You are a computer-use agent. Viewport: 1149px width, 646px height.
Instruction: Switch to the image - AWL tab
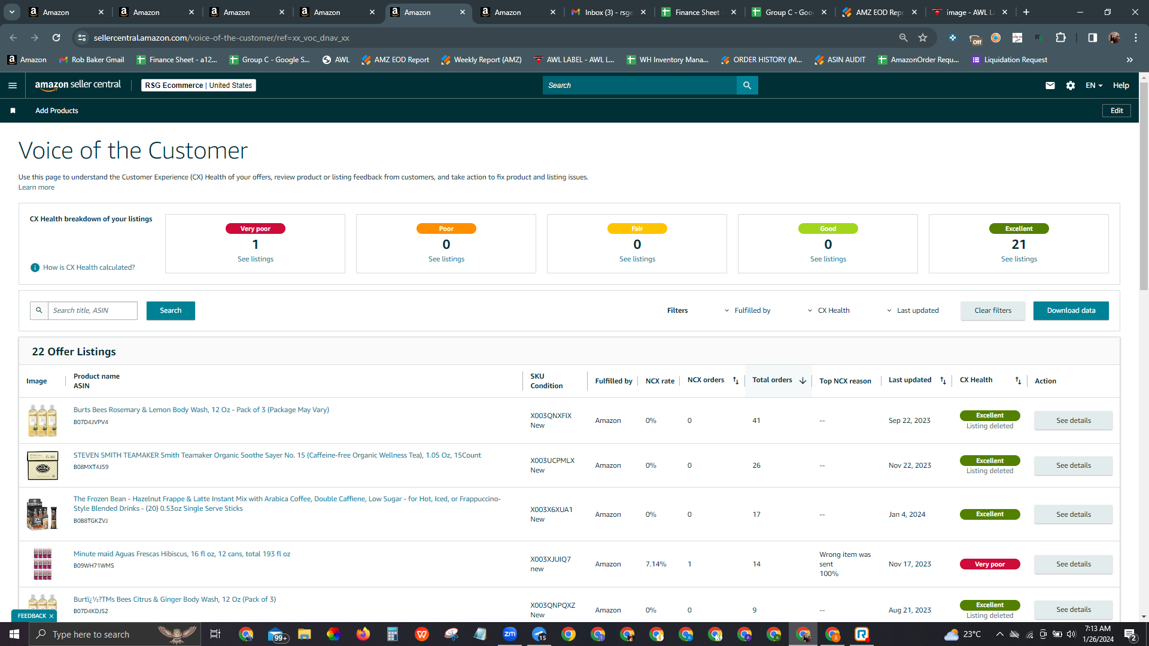(970, 12)
